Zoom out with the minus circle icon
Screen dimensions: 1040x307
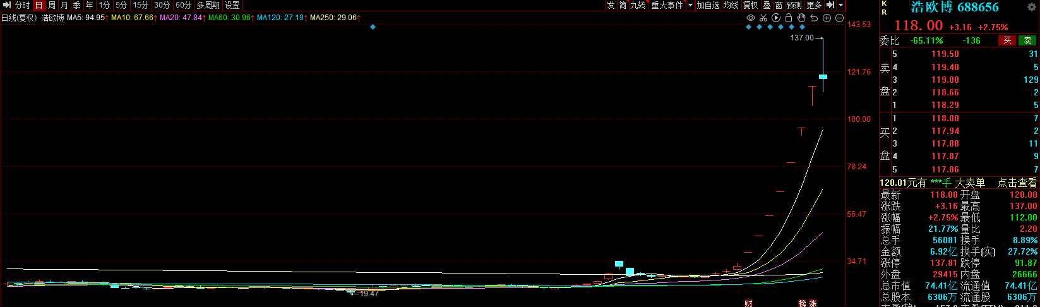pyautogui.click(x=839, y=18)
